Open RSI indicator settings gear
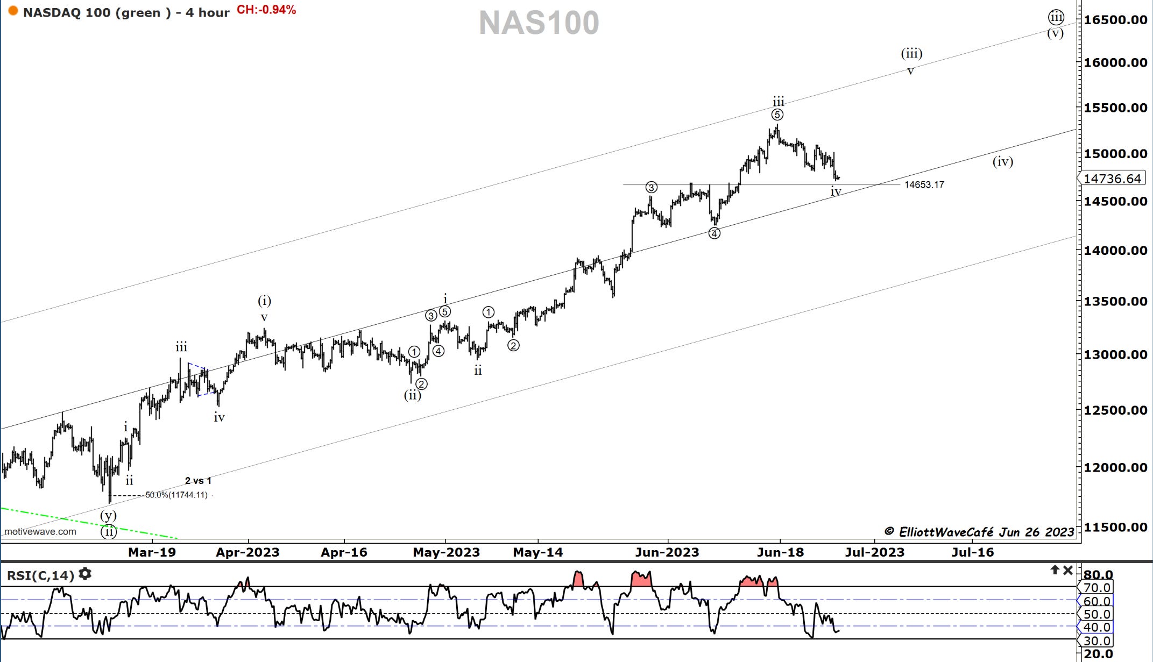The height and width of the screenshot is (662, 1153). point(85,574)
